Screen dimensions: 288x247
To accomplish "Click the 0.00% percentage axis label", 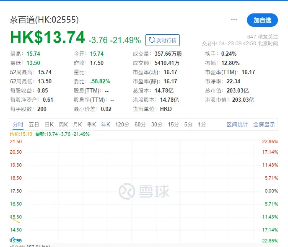I will [271, 191].
